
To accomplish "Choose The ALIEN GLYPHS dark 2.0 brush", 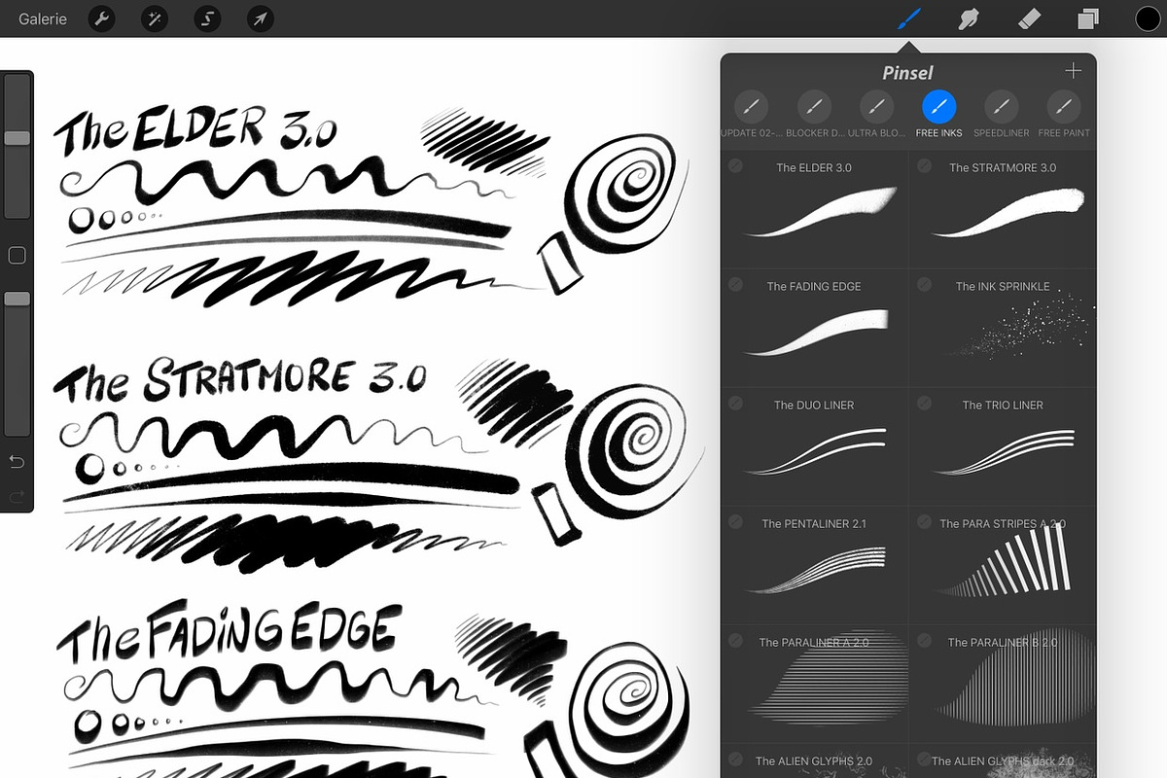I will 1003,761.
